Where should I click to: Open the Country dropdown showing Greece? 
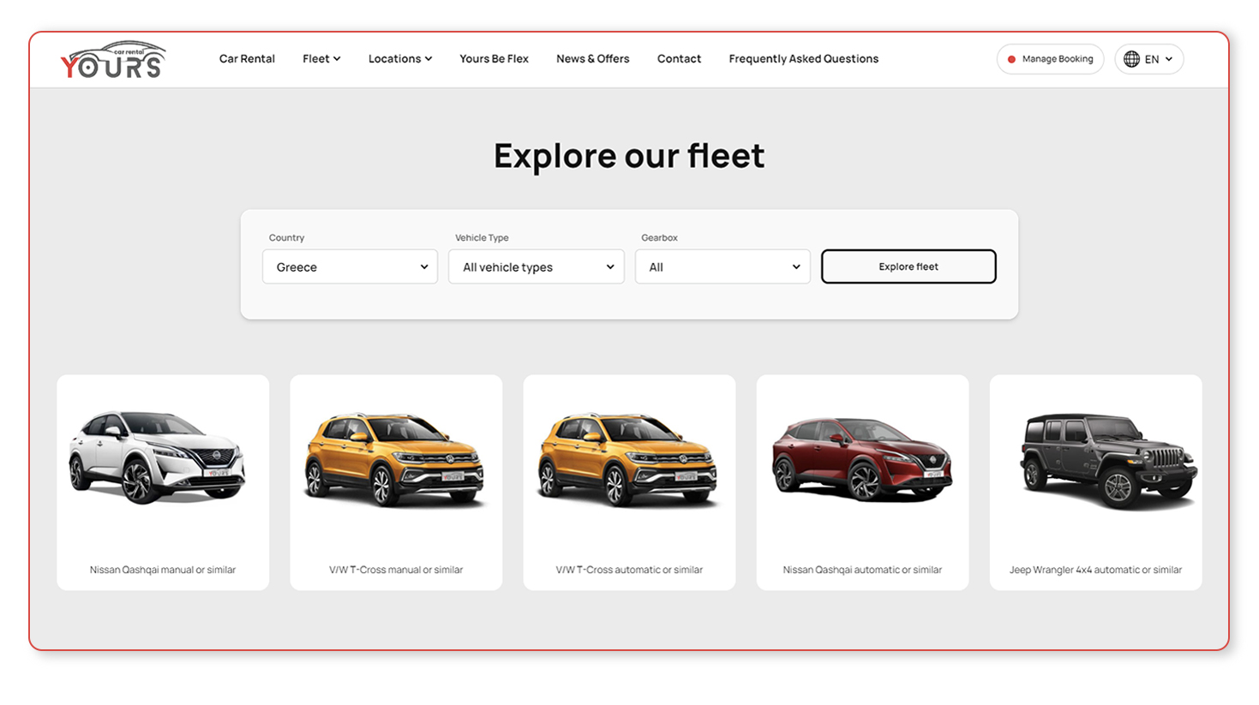[x=350, y=266]
